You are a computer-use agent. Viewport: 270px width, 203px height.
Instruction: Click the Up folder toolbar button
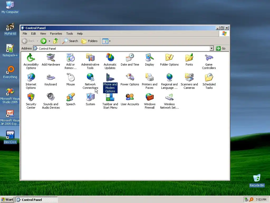[x=56, y=41]
